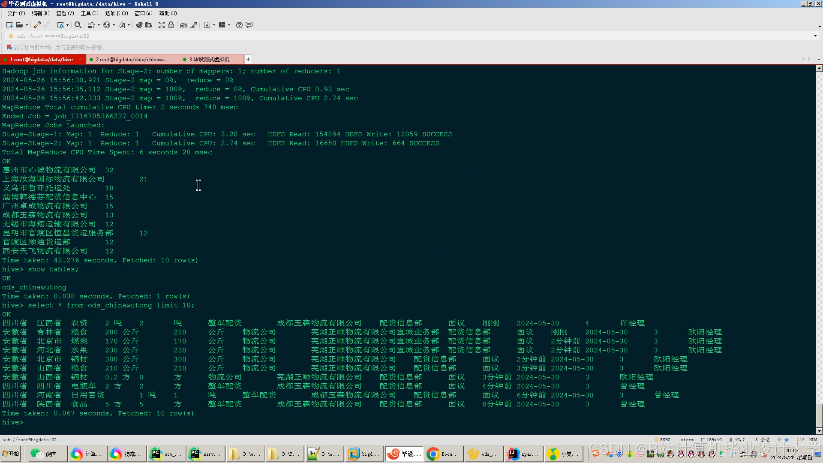Click the add current session bookmark arrow
This screenshot has width=823, height=463.
[9, 47]
